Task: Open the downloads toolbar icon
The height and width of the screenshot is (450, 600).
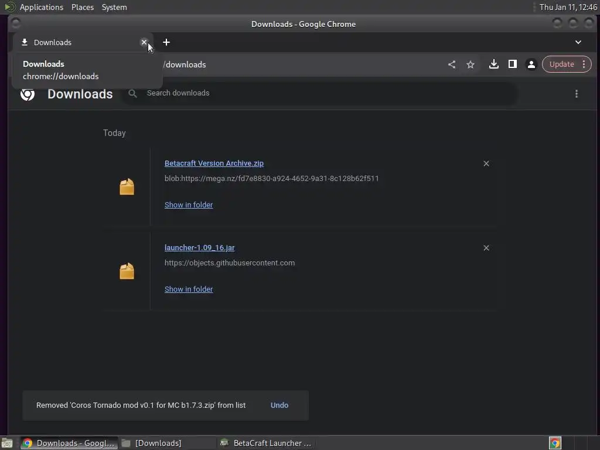Action: [493, 64]
